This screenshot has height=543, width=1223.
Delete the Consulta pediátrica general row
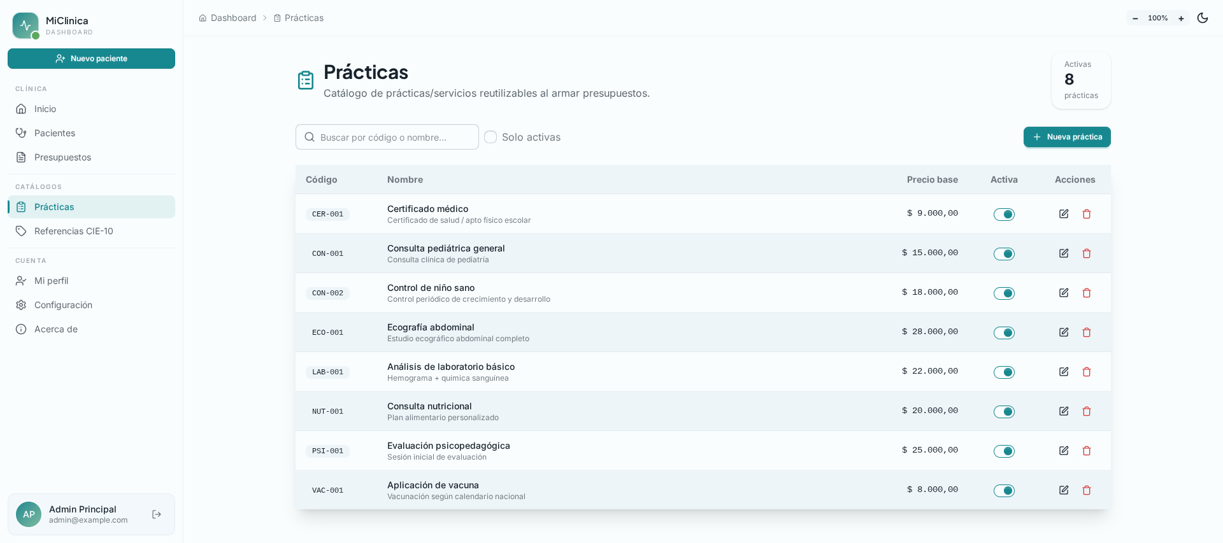(x=1087, y=253)
